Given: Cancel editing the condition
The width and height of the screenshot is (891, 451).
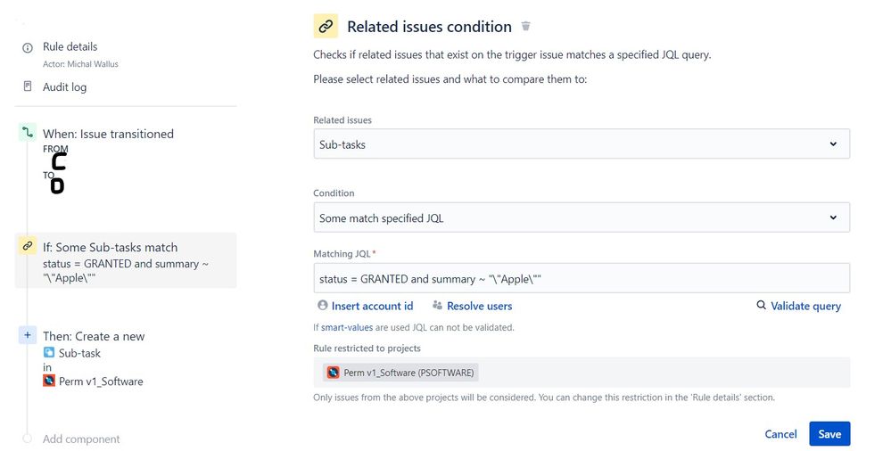Looking at the screenshot, I should coord(780,434).
